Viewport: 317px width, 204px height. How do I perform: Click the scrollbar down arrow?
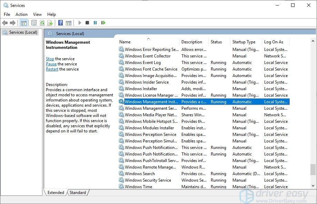pyautogui.click(x=313, y=186)
